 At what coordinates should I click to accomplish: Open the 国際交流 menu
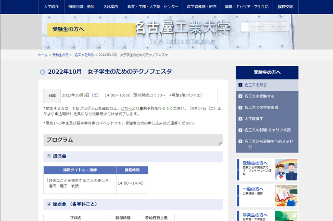coord(286,7)
